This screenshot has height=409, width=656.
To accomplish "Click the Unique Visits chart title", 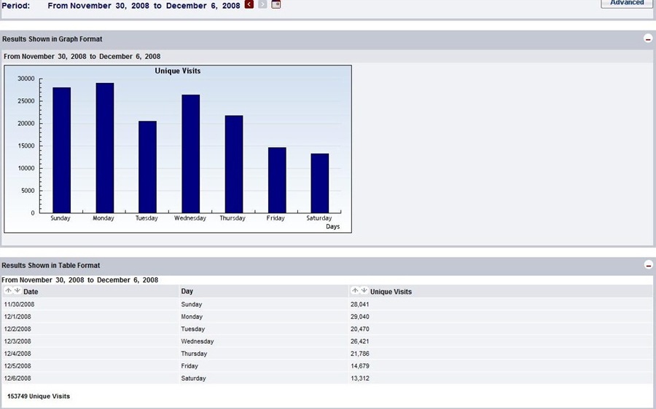I will tap(178, 71).
